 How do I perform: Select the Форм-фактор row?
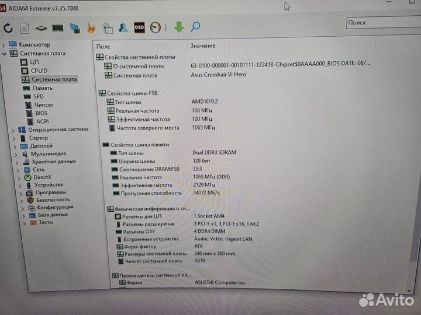click(160, 246)
